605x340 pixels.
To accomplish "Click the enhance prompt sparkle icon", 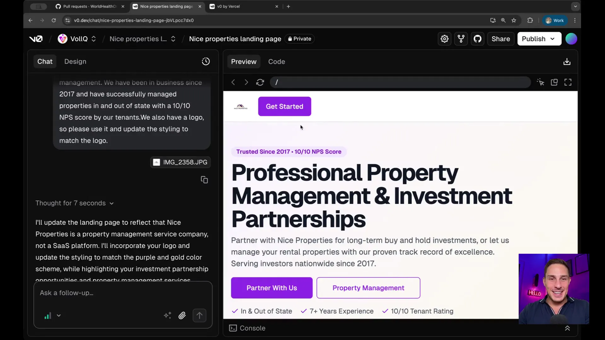I will point(168,315).
